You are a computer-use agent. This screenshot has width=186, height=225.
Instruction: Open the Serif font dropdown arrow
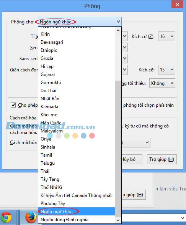click(125, 47)
